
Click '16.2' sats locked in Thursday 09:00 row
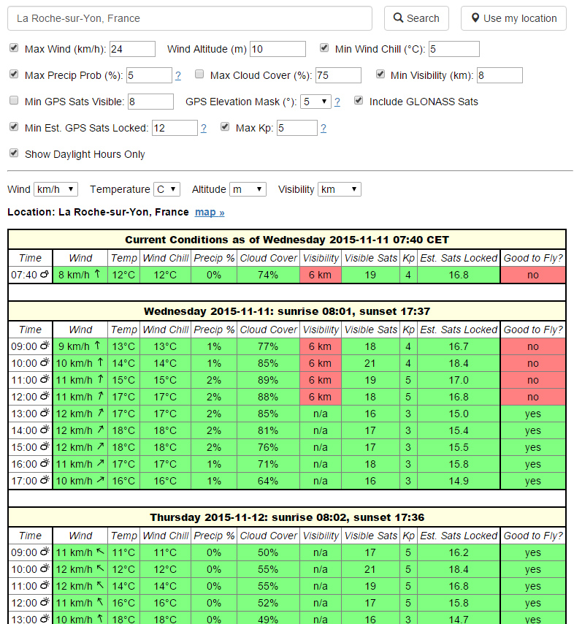459,552
